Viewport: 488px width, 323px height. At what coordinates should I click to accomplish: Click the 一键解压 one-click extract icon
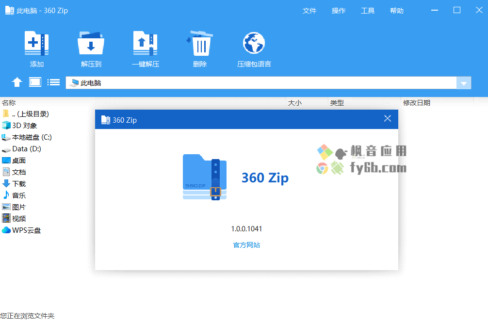tap(146, 43)
